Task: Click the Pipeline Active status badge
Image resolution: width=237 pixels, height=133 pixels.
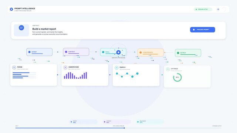Action: (203, 9)
